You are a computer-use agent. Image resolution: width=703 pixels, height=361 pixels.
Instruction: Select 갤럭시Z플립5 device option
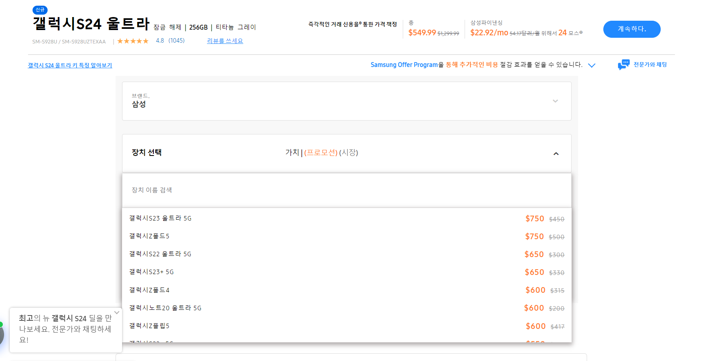click(347, 326)
